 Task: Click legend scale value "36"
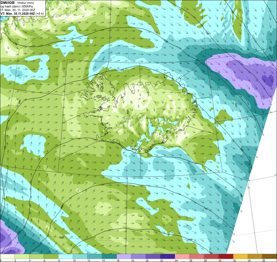(x=264, y=260)
